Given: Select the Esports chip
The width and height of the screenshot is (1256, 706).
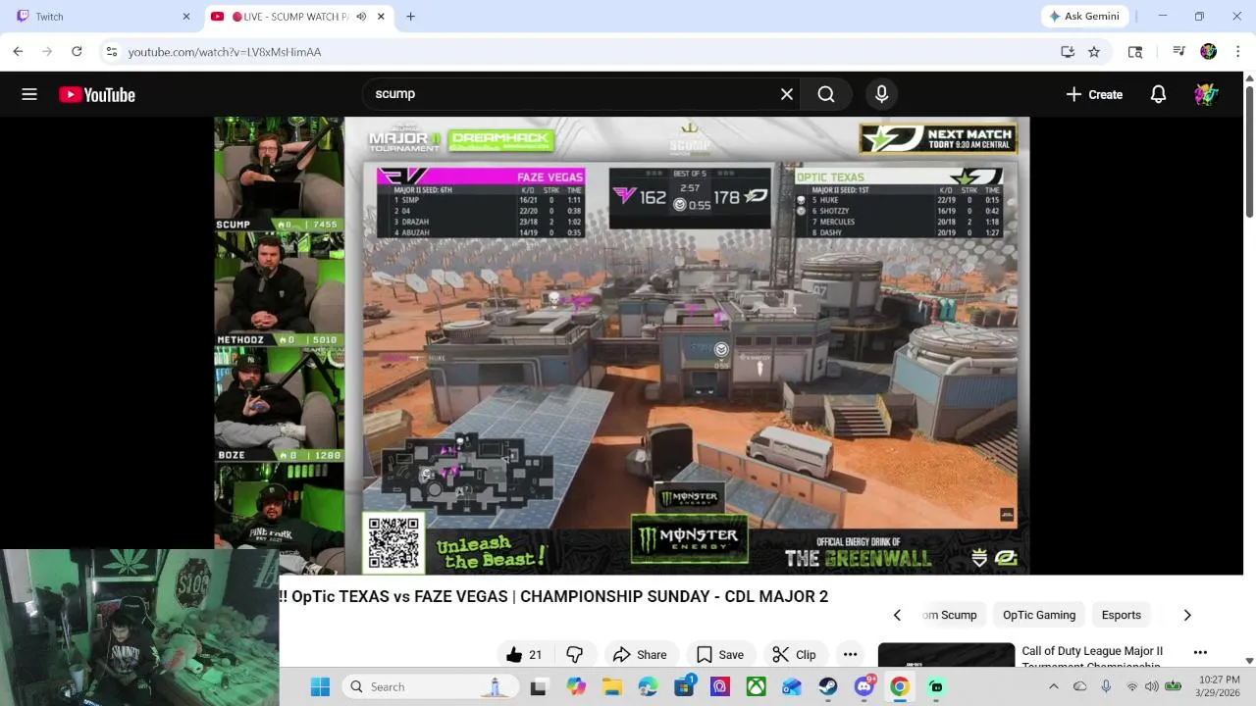Looking at the screenshot, I should (x=1122, y=615).
